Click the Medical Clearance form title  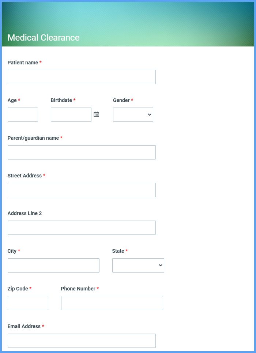[x=44, y=37]
